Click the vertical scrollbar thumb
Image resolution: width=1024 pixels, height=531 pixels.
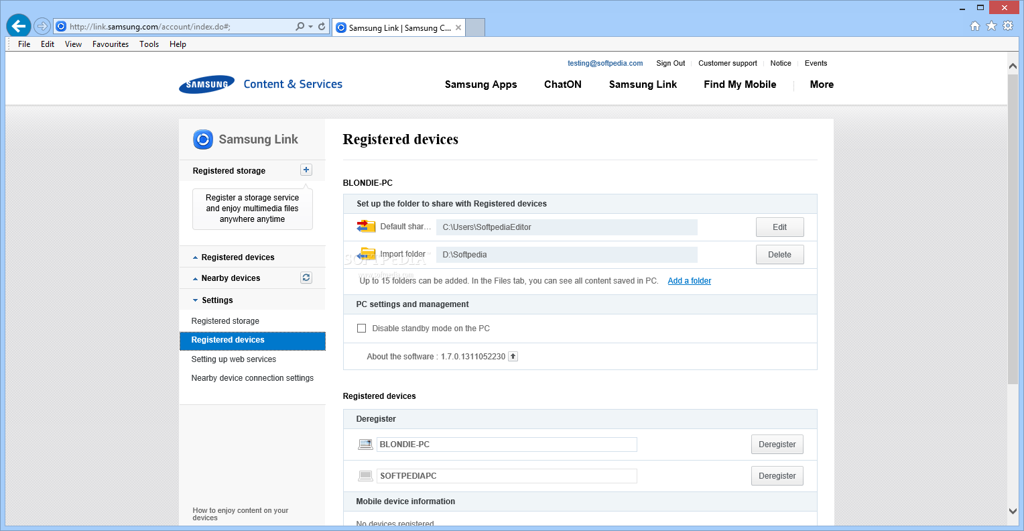[1013, 229]
